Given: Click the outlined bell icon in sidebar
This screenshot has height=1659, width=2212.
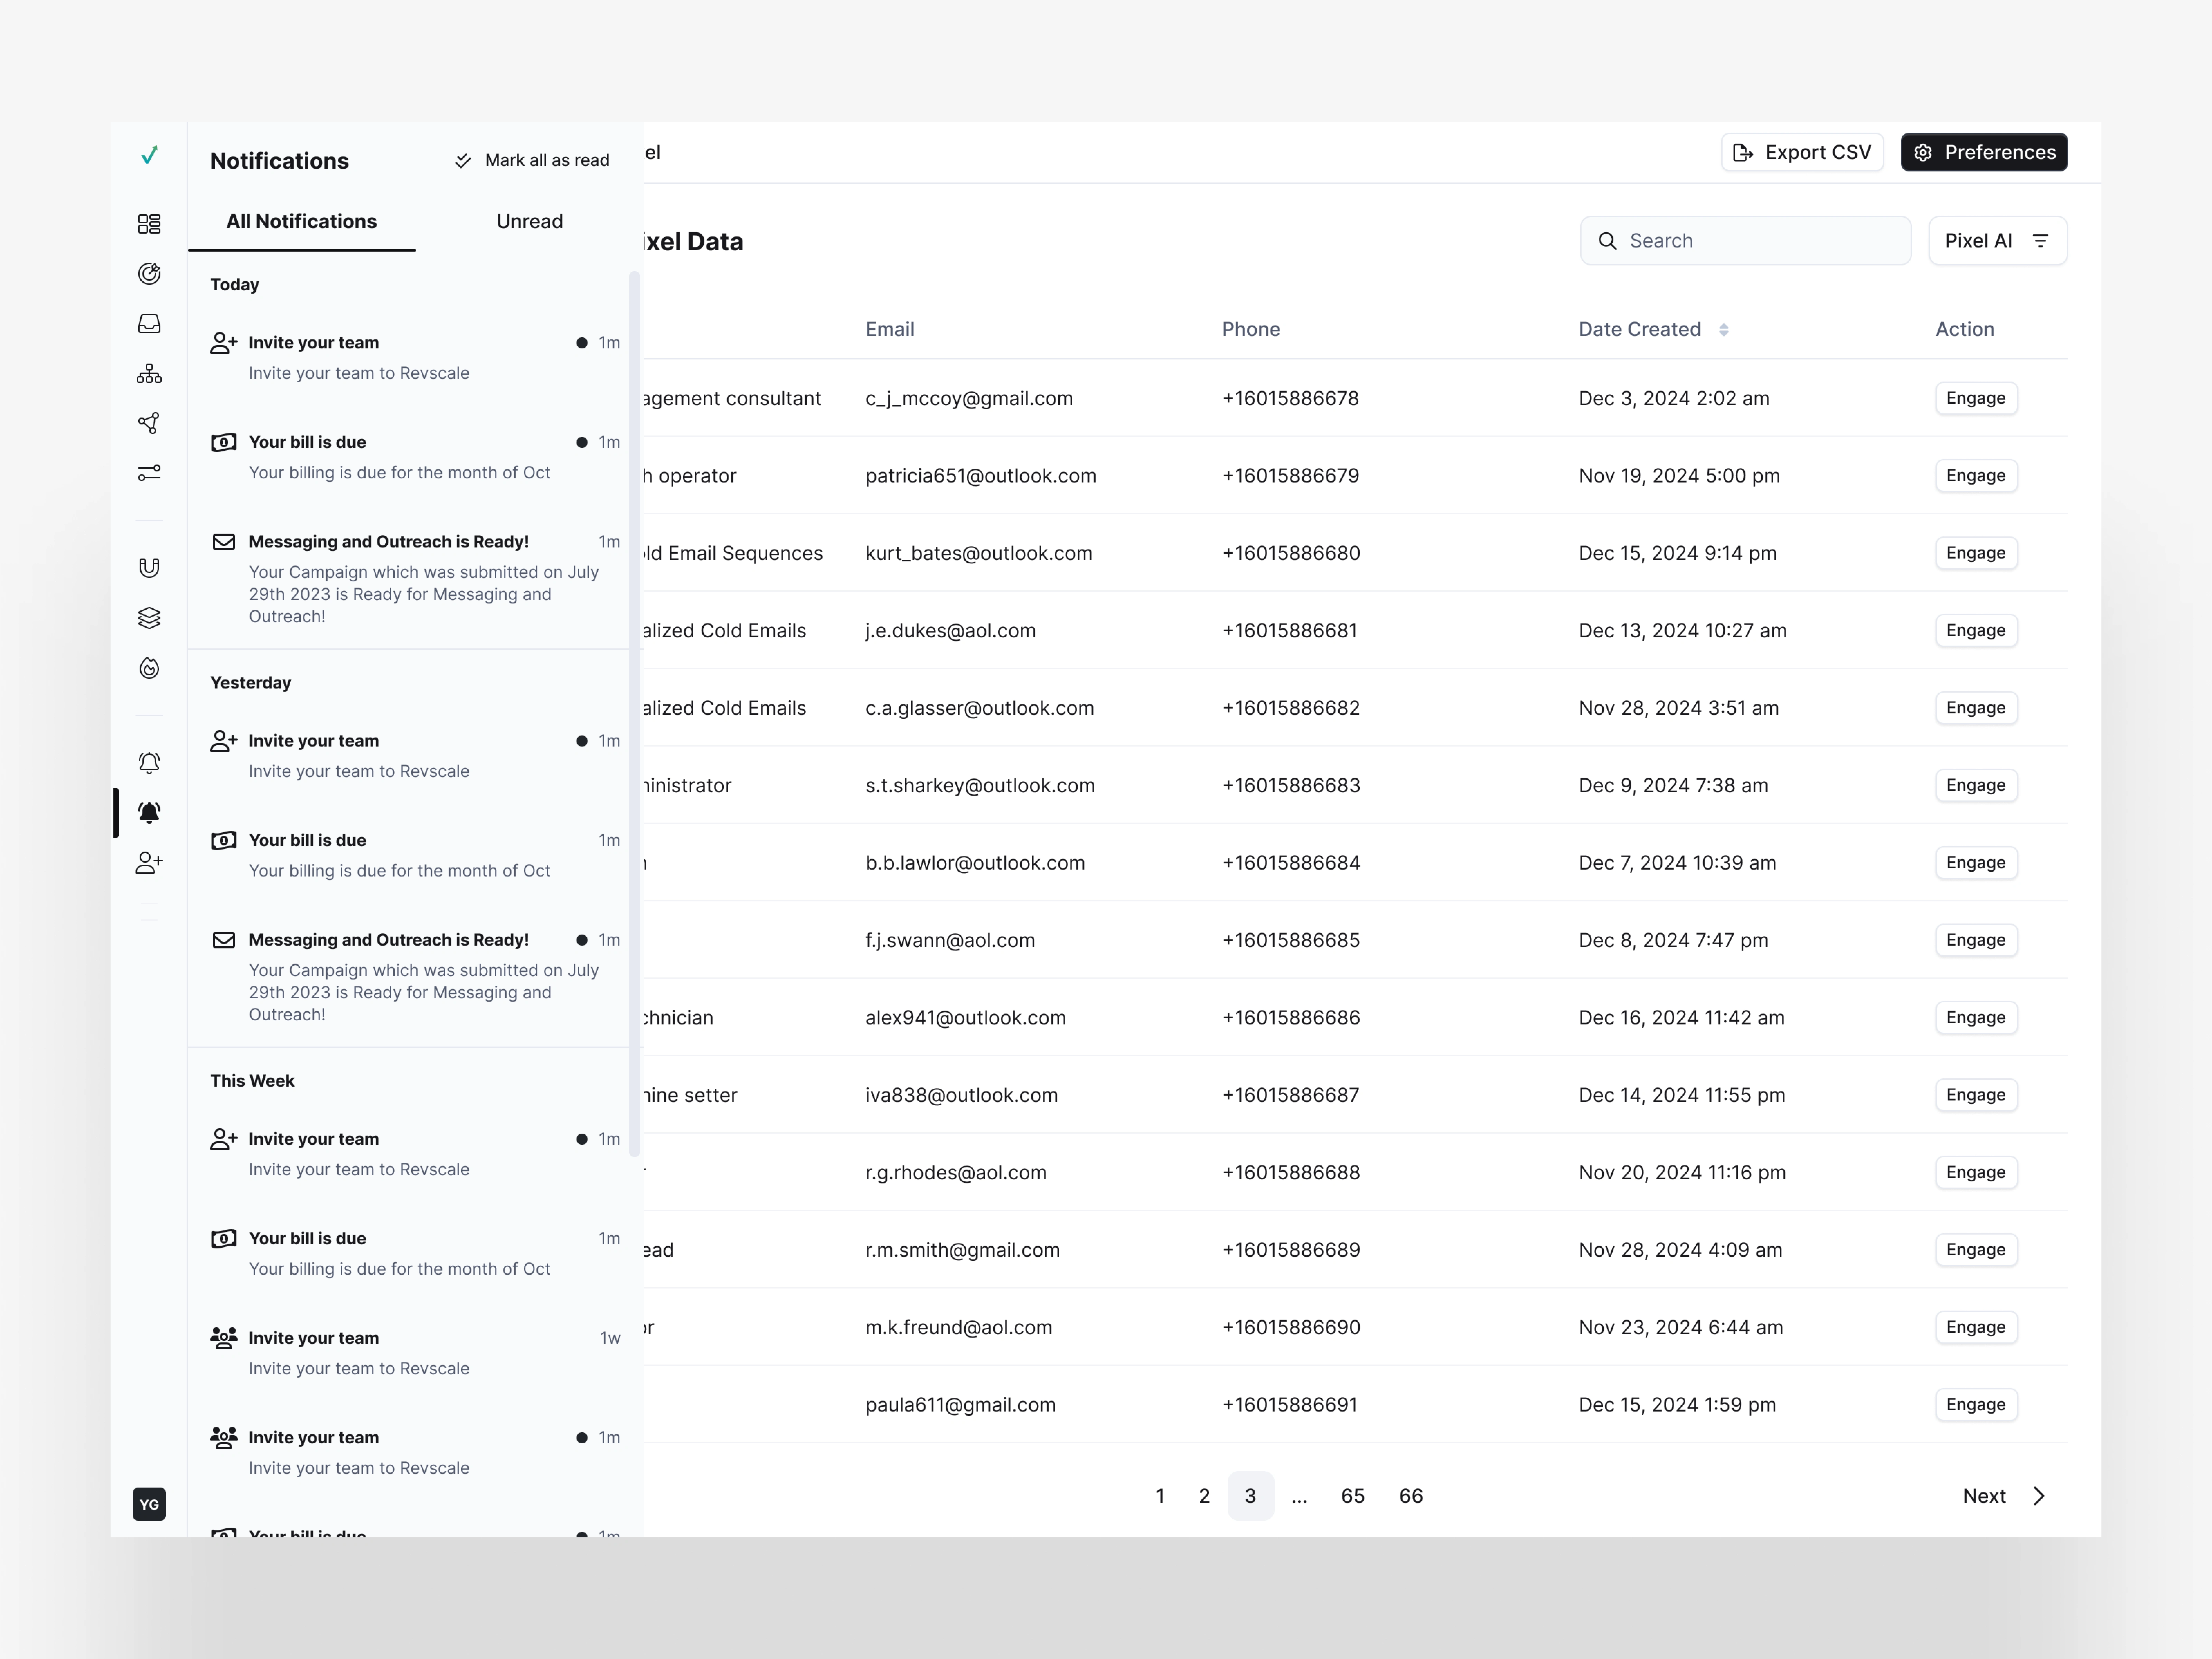Looking at the screenshot, I should pyautogui.click(x=149, y=763).
